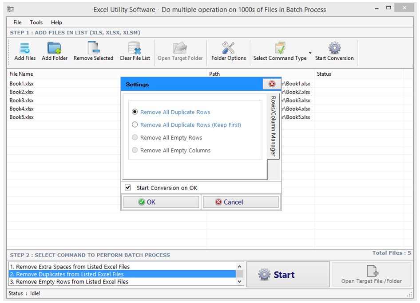The height and width of the screenshot is (303, 420).
Task: Click the Status column header
Action: click(359, 74)
